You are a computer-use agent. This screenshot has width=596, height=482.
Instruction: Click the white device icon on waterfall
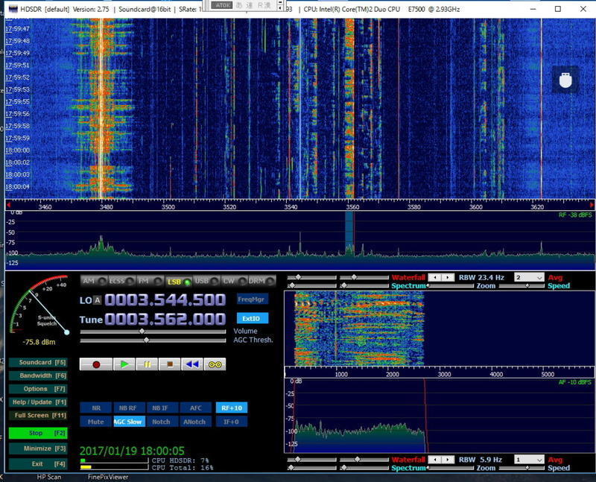565,80
